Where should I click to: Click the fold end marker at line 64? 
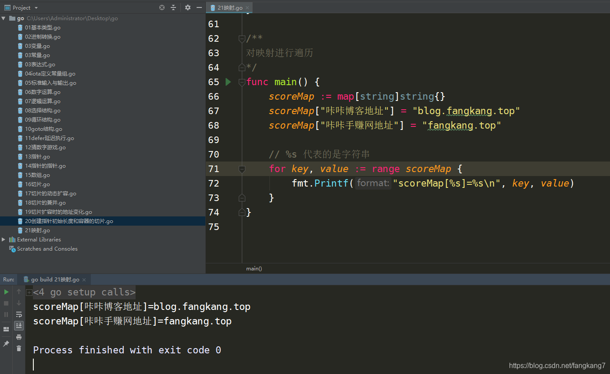(242, 68)
